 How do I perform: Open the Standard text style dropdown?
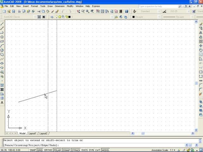click(159, 11)
